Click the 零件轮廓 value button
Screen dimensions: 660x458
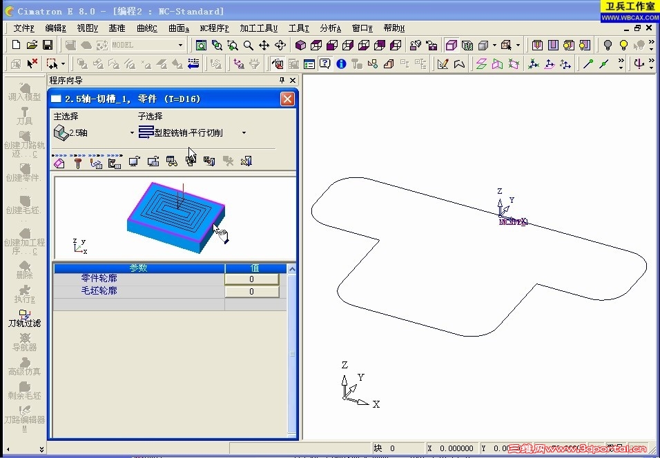252,279
